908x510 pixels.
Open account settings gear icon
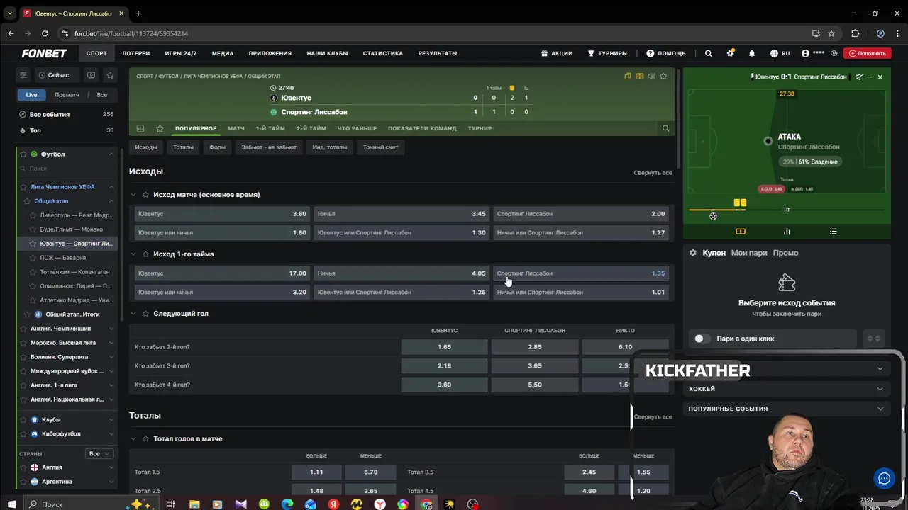tap(730, 53)
